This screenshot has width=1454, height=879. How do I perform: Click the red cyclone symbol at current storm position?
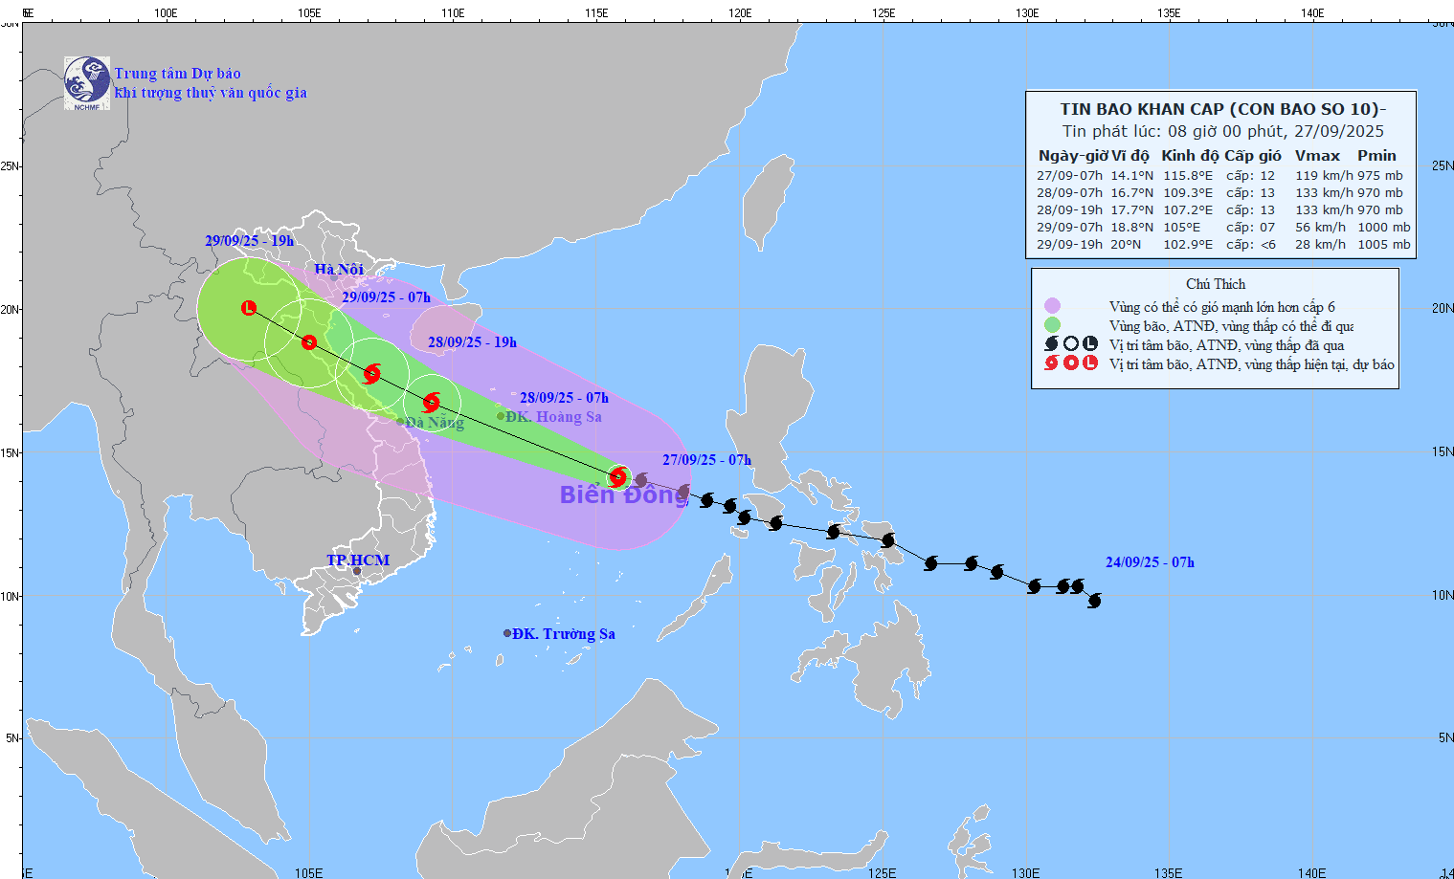pyautogui.click(x=617, y=476)
